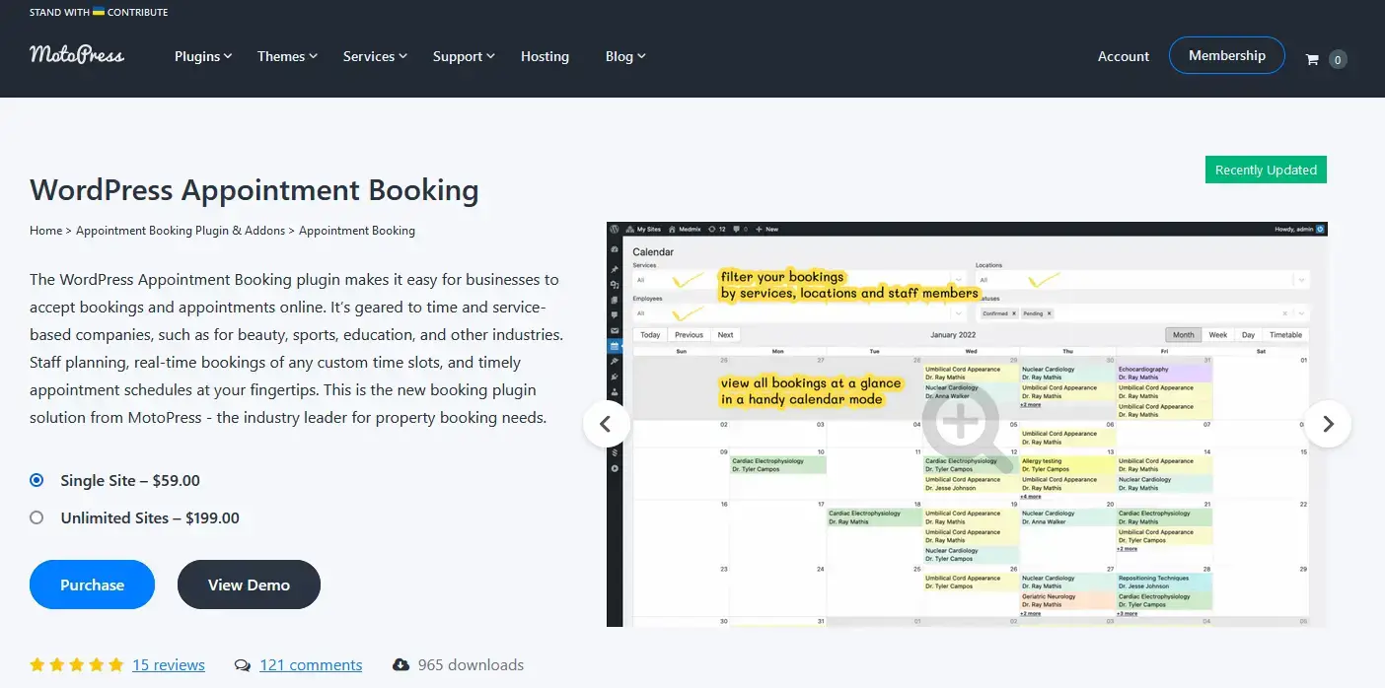Viewport: 1385px width, 688px height.
Task: Go to Home breadcrumb
Action: click(x=46, y=231)
